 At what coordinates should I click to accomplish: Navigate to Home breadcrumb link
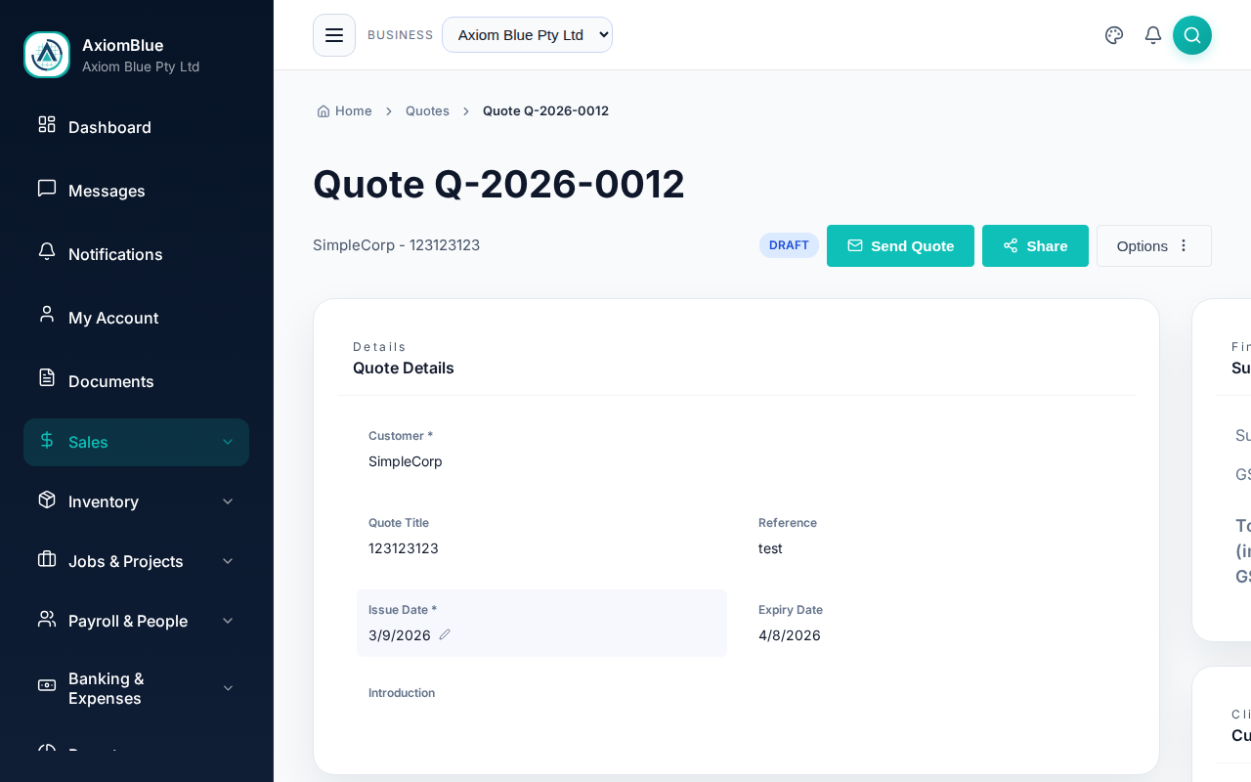[x=344, y=111]
